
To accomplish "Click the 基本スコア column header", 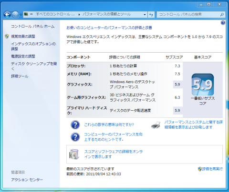I will click(x=203, y=57).
